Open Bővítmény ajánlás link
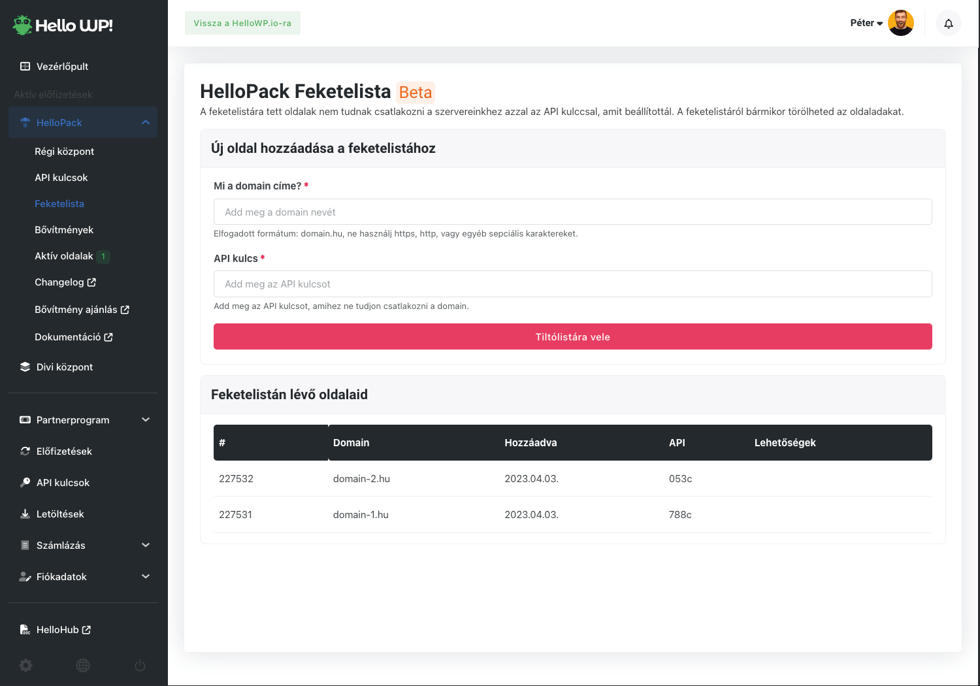This screenshot has height=686, width=980. (76, 309)
